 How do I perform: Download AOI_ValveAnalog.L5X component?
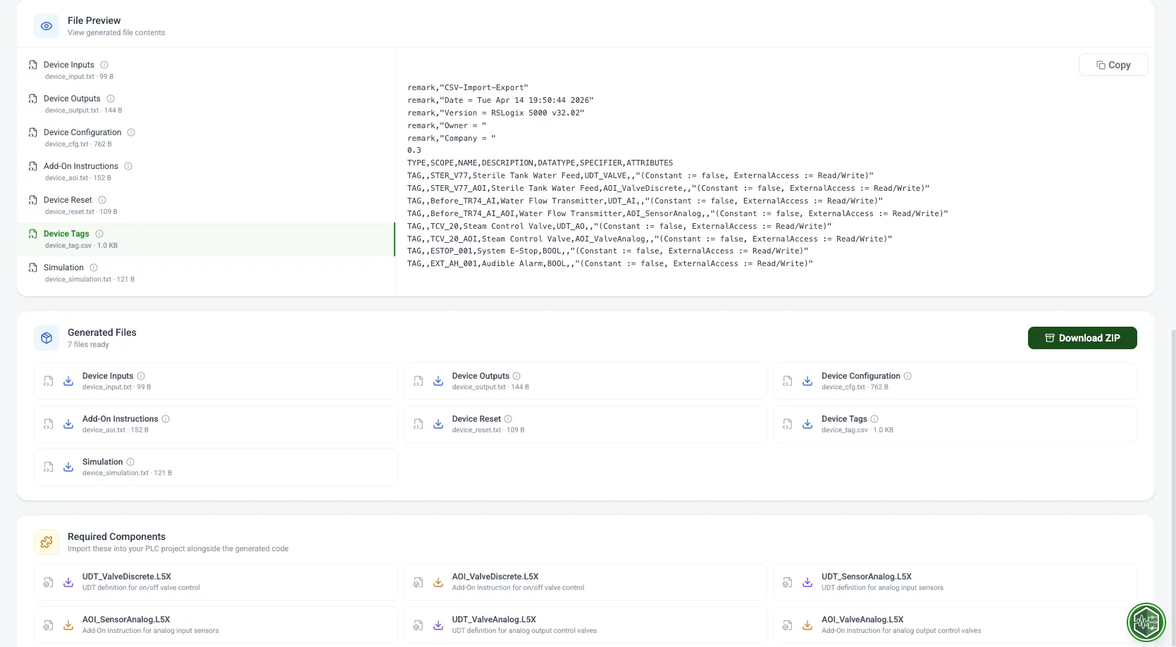[x=807, y=625]
